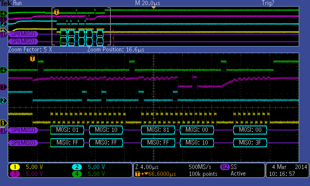Click channel 2 scale 5.00 V readout

[x=96, y=167]
